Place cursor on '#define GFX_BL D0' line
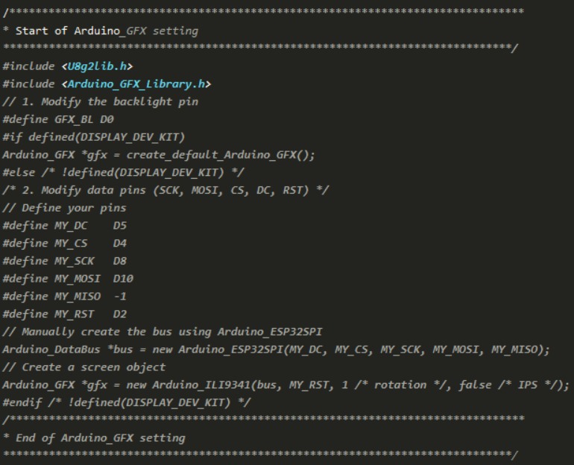This screenshot has height=465, width=574. 58,119
